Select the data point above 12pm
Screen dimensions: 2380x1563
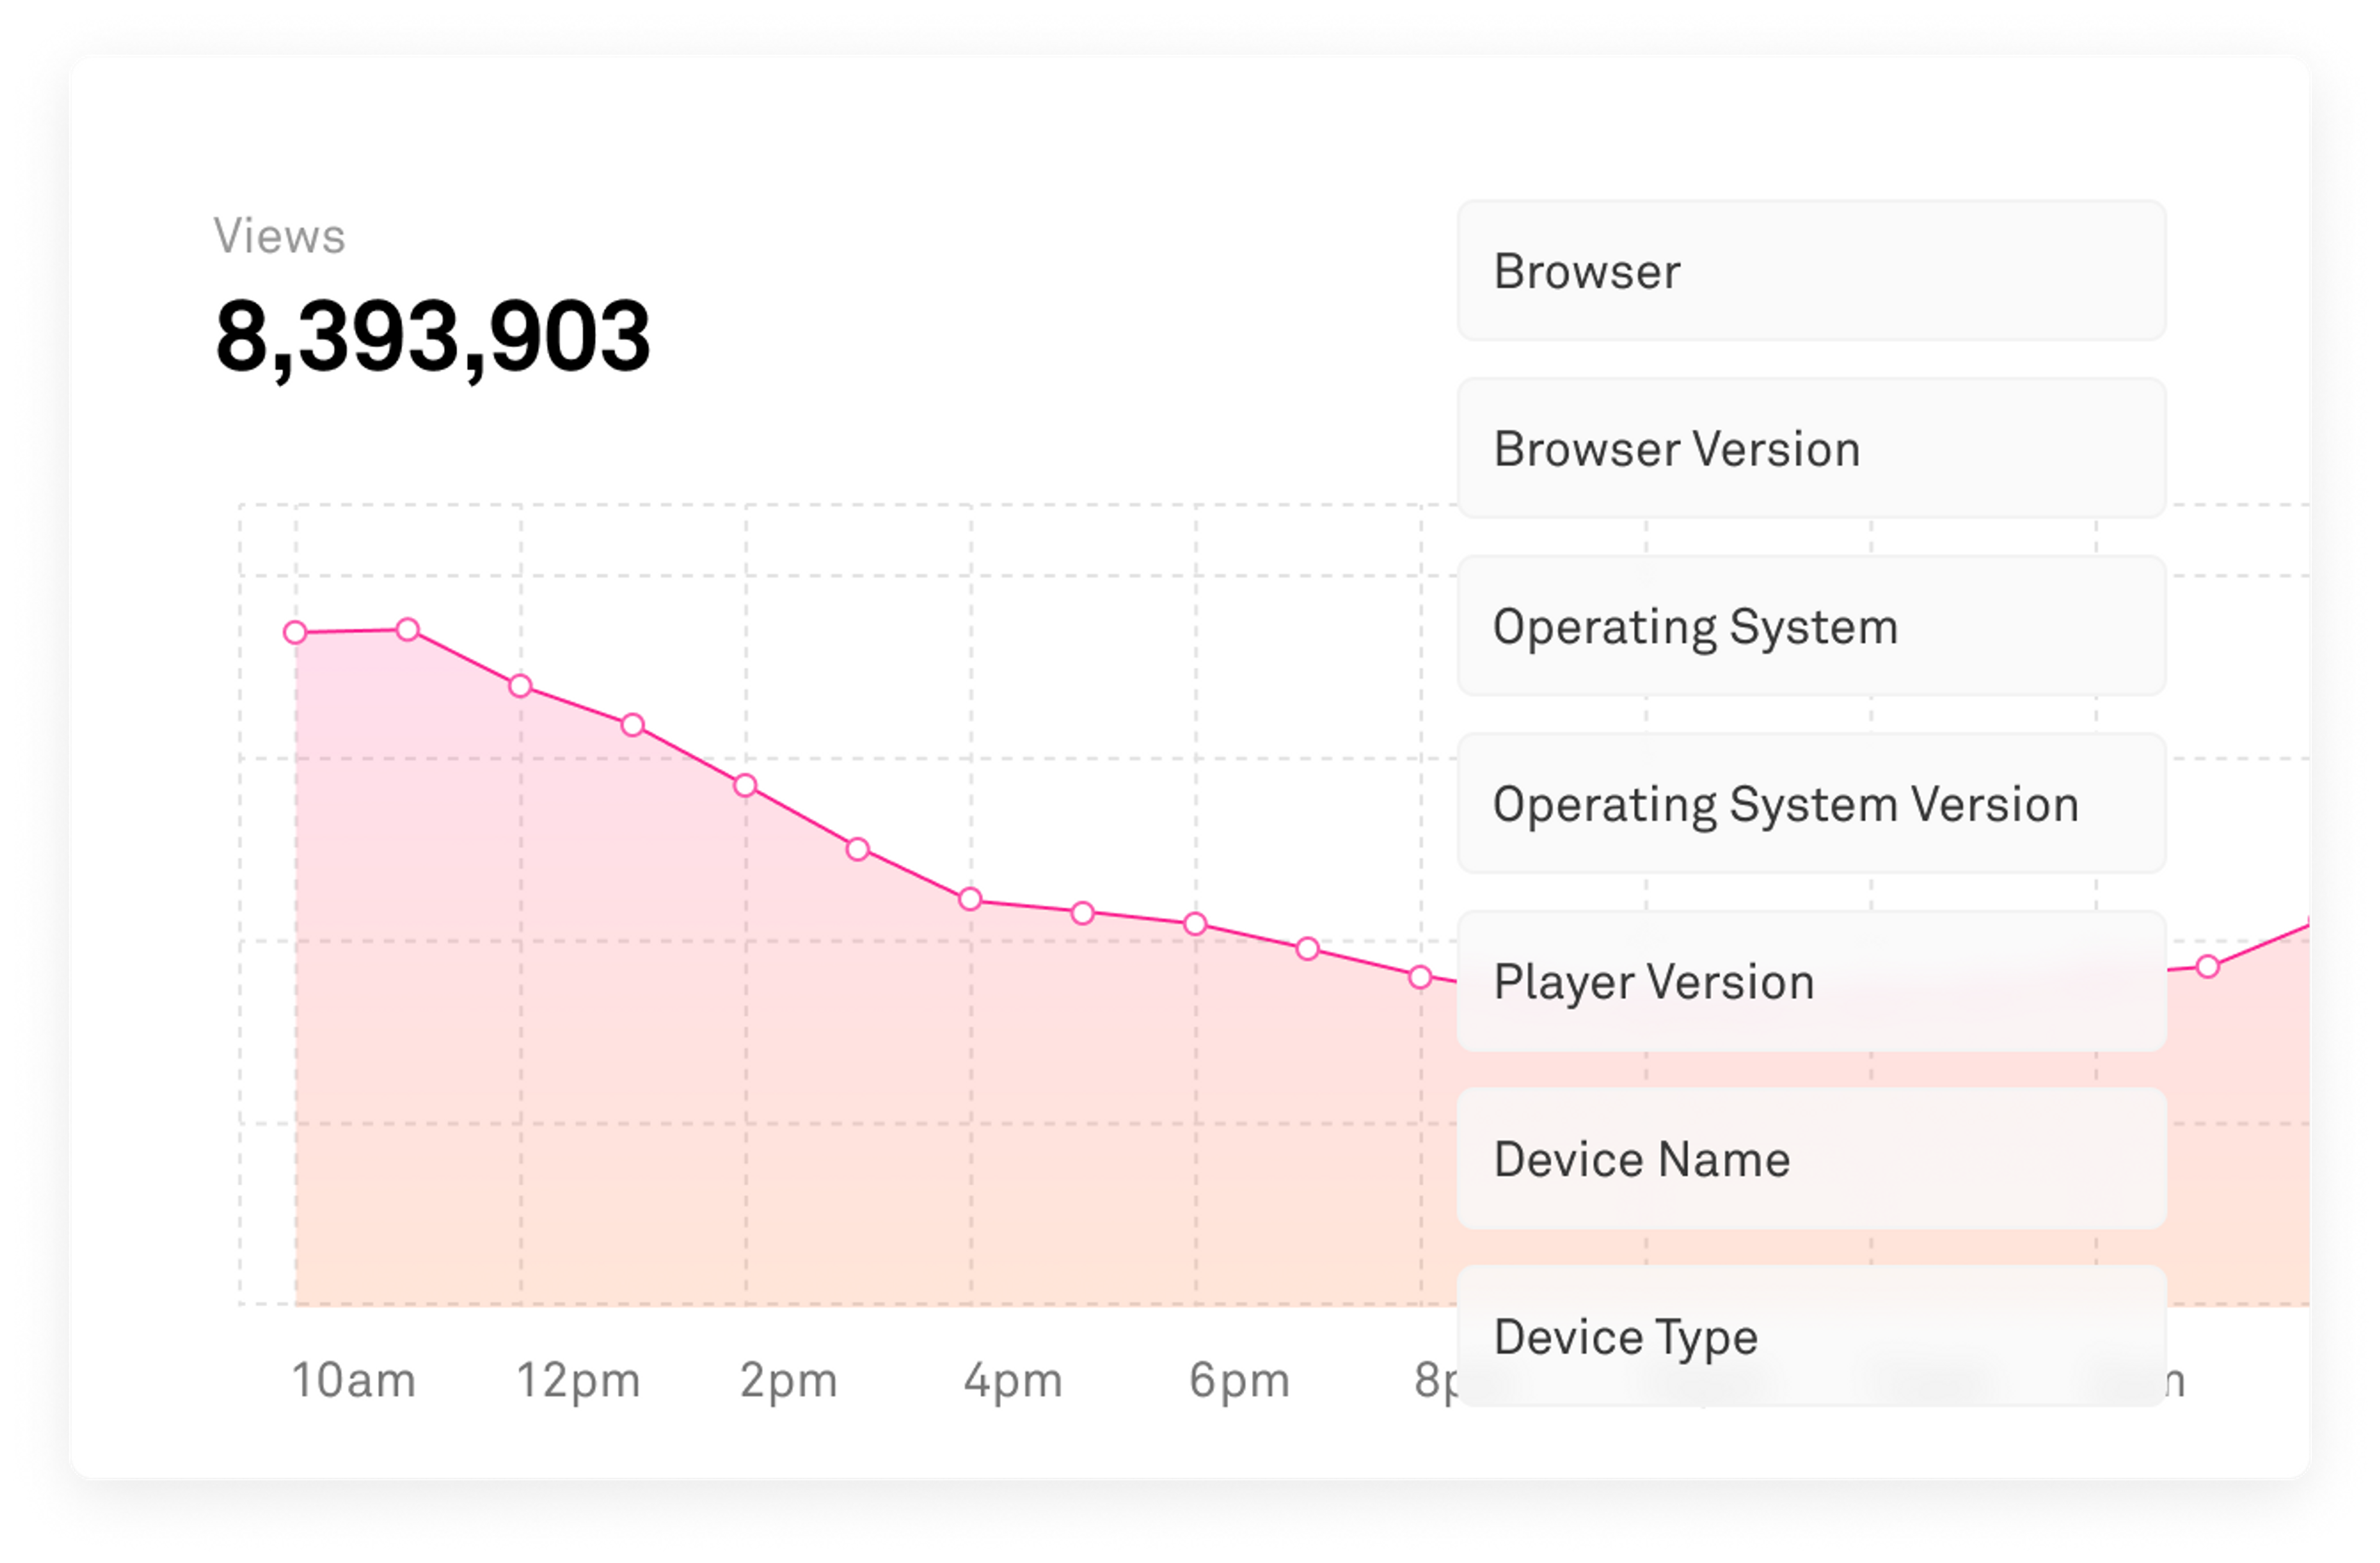(520, 686)
